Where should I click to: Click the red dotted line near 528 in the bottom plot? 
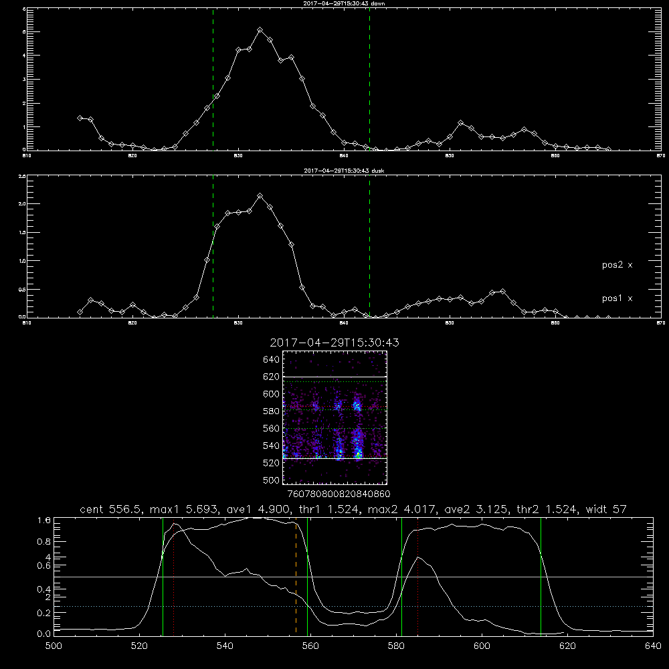(174, 576)
